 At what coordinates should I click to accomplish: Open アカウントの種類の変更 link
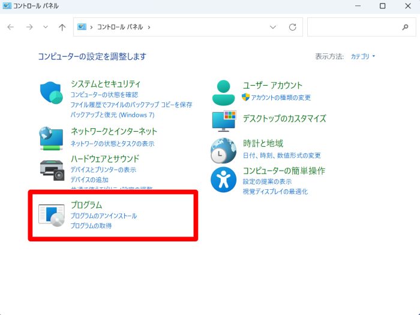click(x=281, y=98)
